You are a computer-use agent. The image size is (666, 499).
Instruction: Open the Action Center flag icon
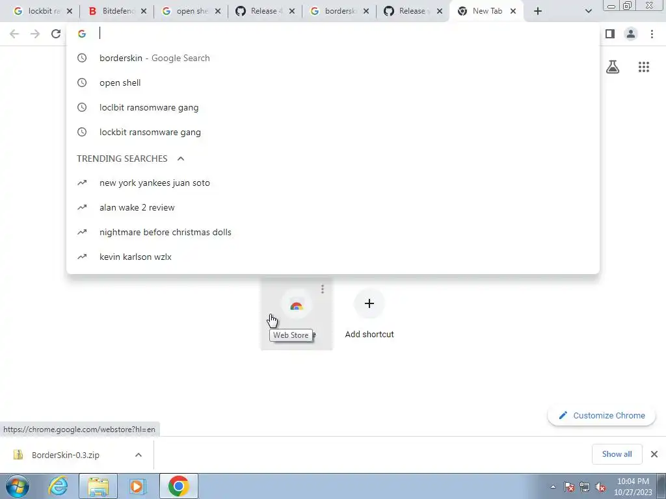pyautogui.click(x=569, y=487)
